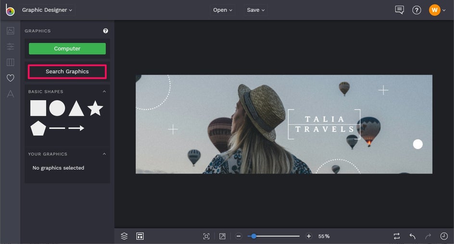Click the green Computer button
The height and width of the screenshot is (244, 454).
tap(67, 49)
